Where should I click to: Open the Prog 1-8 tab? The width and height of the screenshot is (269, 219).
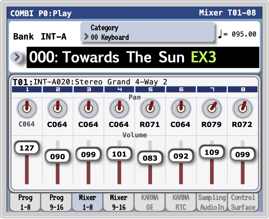tap(25, 202)
